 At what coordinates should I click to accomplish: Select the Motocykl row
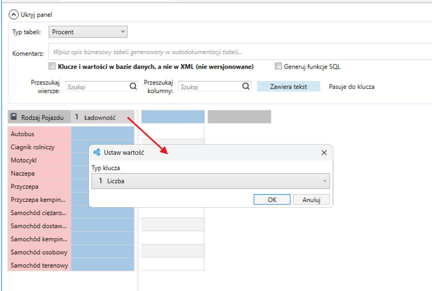point(40,160)
